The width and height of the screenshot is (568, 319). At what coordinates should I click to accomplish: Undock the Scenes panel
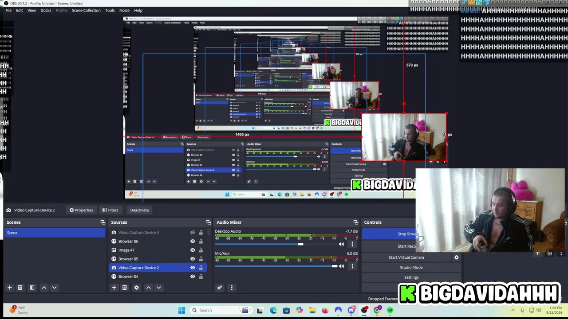pos(103,222)
